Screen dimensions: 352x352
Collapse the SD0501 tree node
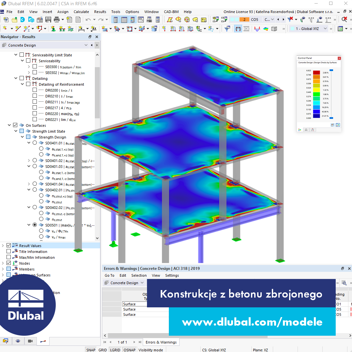pyautogui.click(x=29, y=225)
